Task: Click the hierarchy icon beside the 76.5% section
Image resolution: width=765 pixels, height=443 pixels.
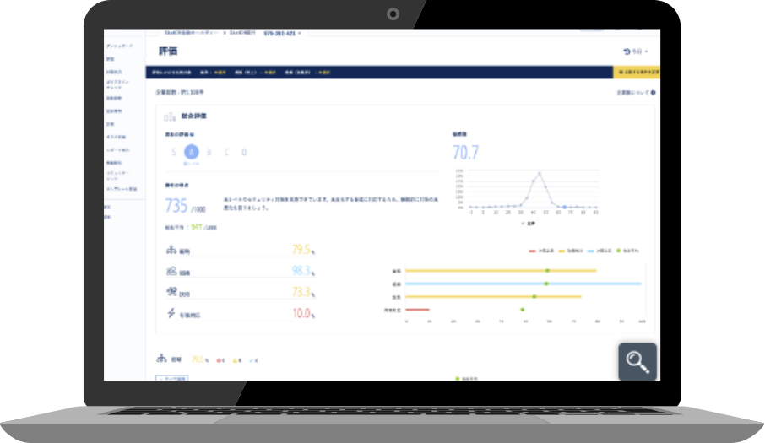Action: pos(162,359)
